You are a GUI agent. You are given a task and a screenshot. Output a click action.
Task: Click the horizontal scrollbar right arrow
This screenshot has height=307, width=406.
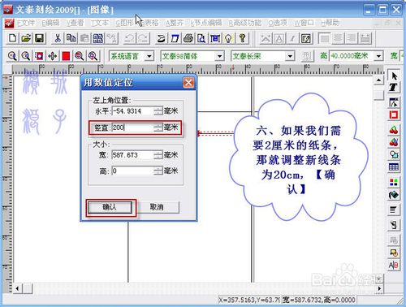pyautogui.click(x=379, y=288)
